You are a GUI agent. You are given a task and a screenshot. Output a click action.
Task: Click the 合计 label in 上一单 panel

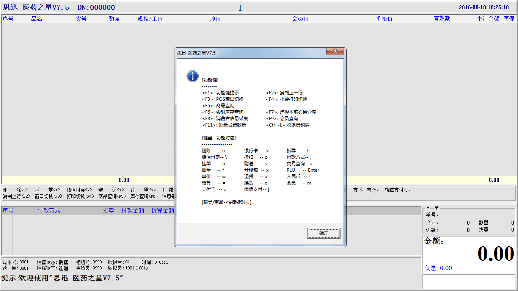click(x=432, y=223)
